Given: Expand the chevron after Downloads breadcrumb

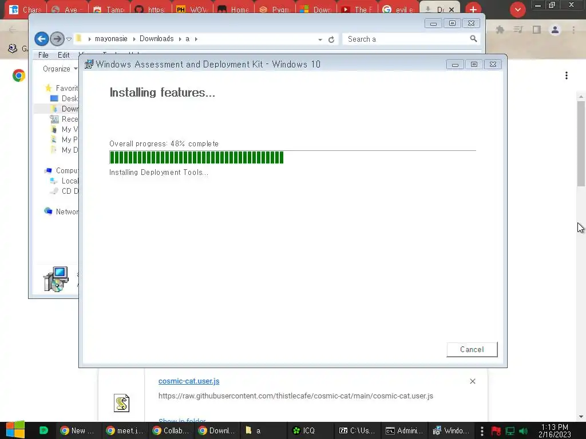Looking at the screenshot, I should click(180, 39).
